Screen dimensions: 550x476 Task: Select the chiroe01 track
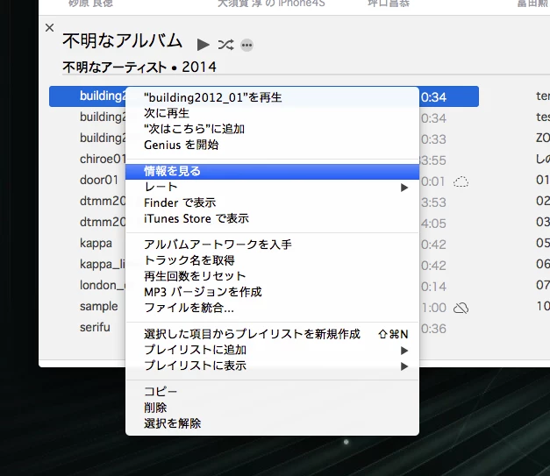[103, 160]
